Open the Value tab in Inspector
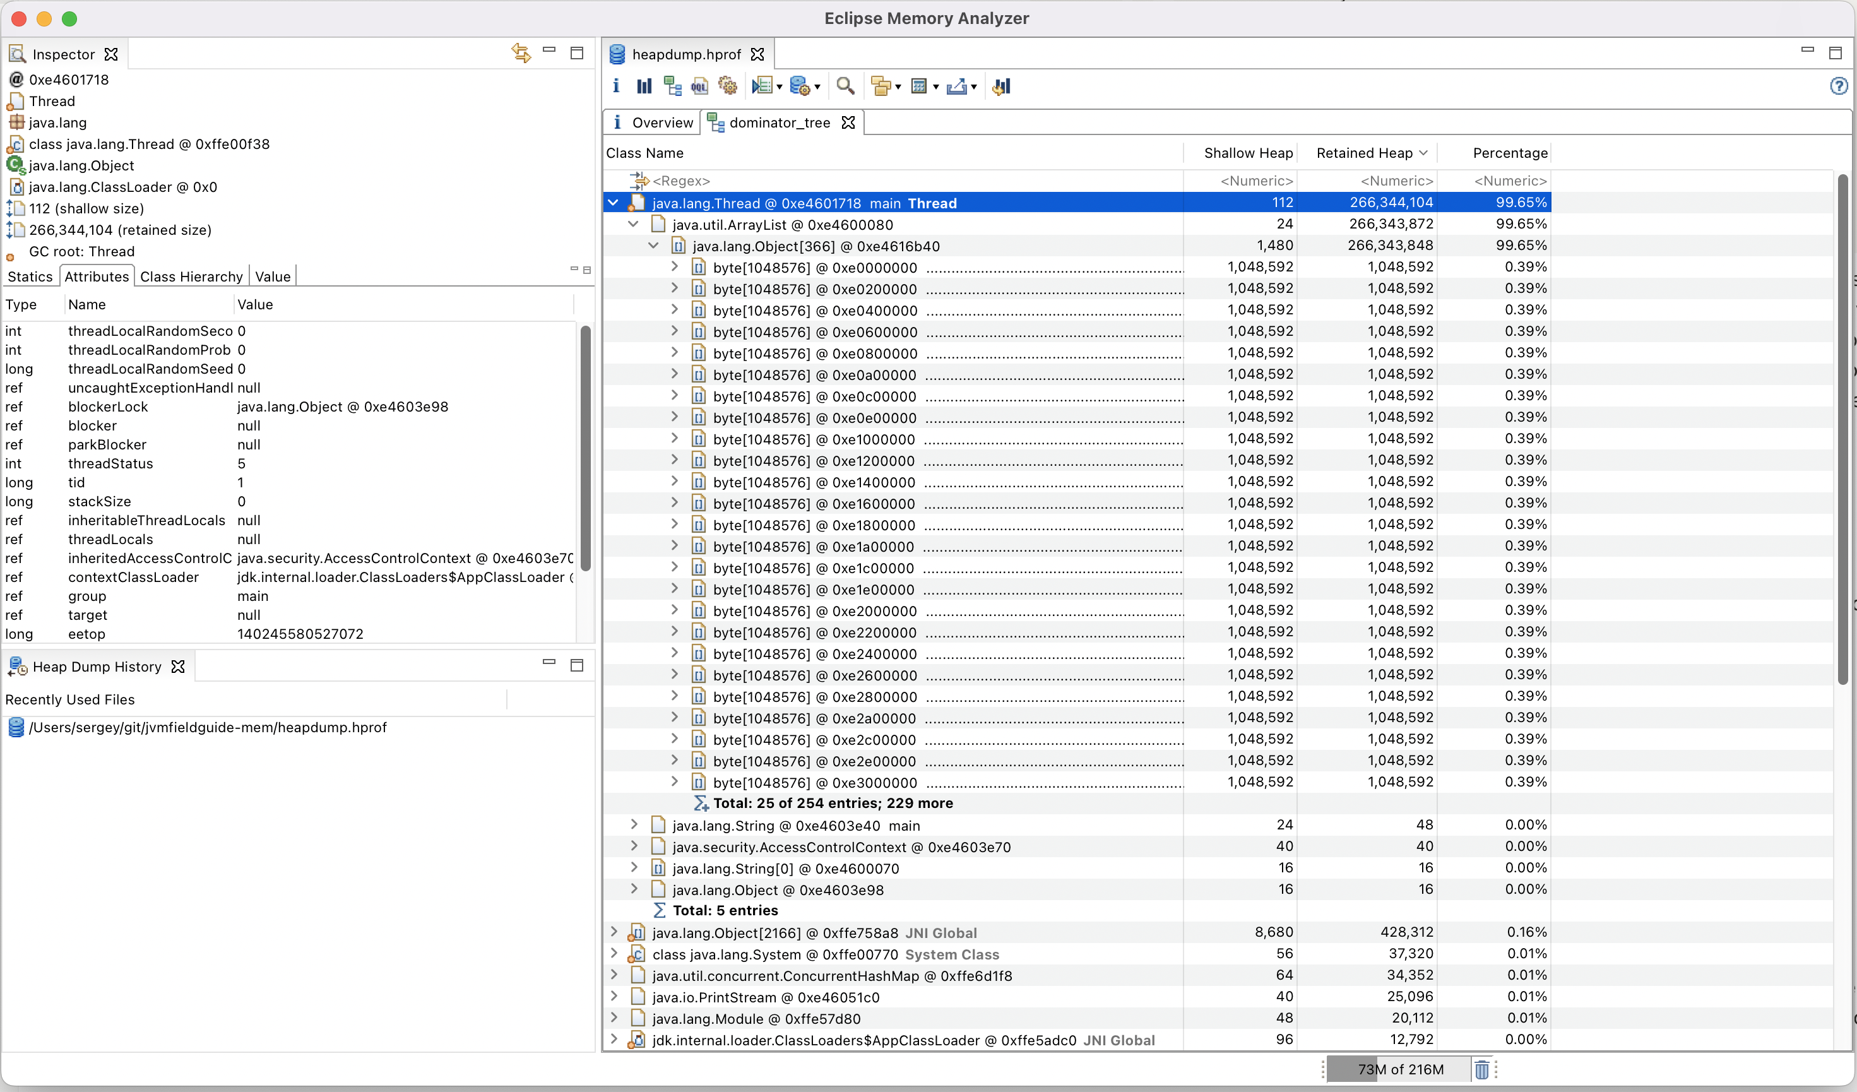The height and width of the screenshot is (1092, 1857). [x=273, y=276]
